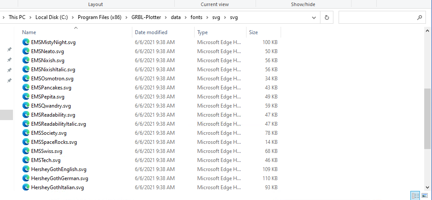Image resolution: width=432 pixels, height=200 pixels.
Task: Click the search magnifier icon
Action: (419, 18)
